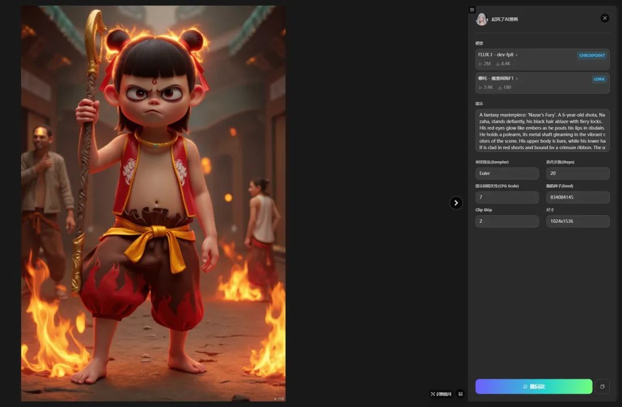Click the size field showing 1024x1536
622x407 pixels.
click(x=578, y=221)
